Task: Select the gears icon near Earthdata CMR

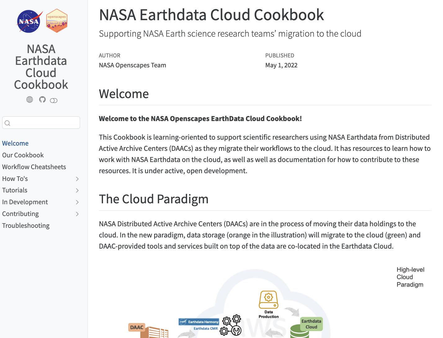Action: point(231,324)
